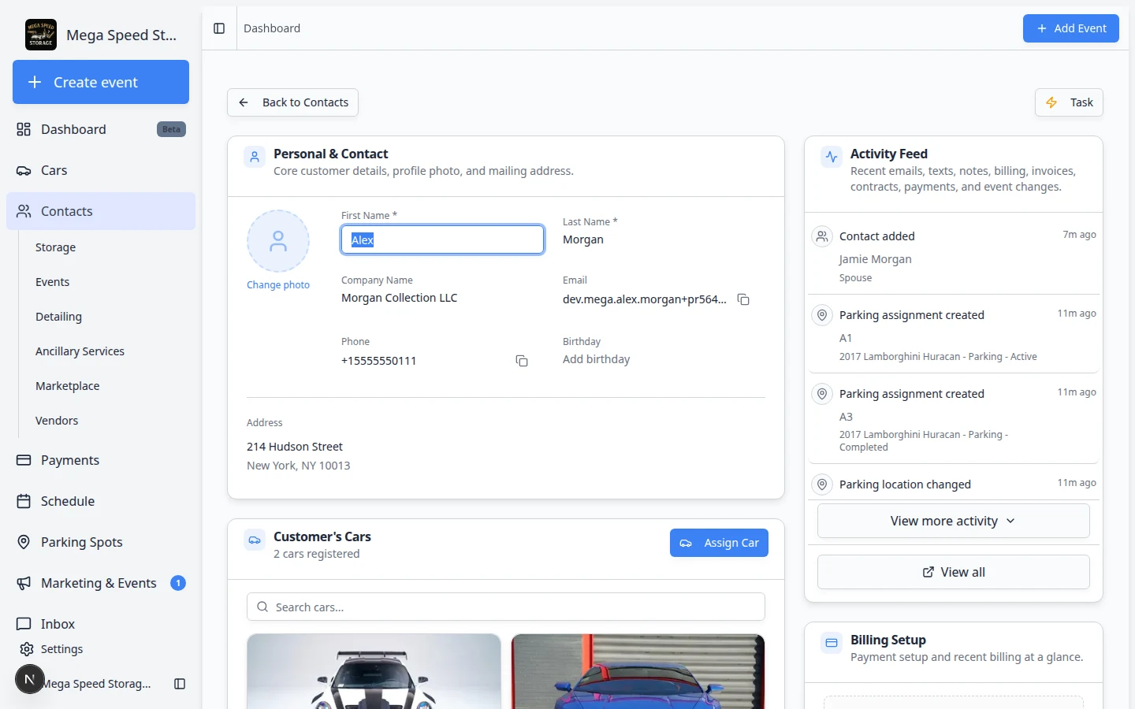Open Inbox in the sidebar
The image size is (1135, 709).
[101, 624]
